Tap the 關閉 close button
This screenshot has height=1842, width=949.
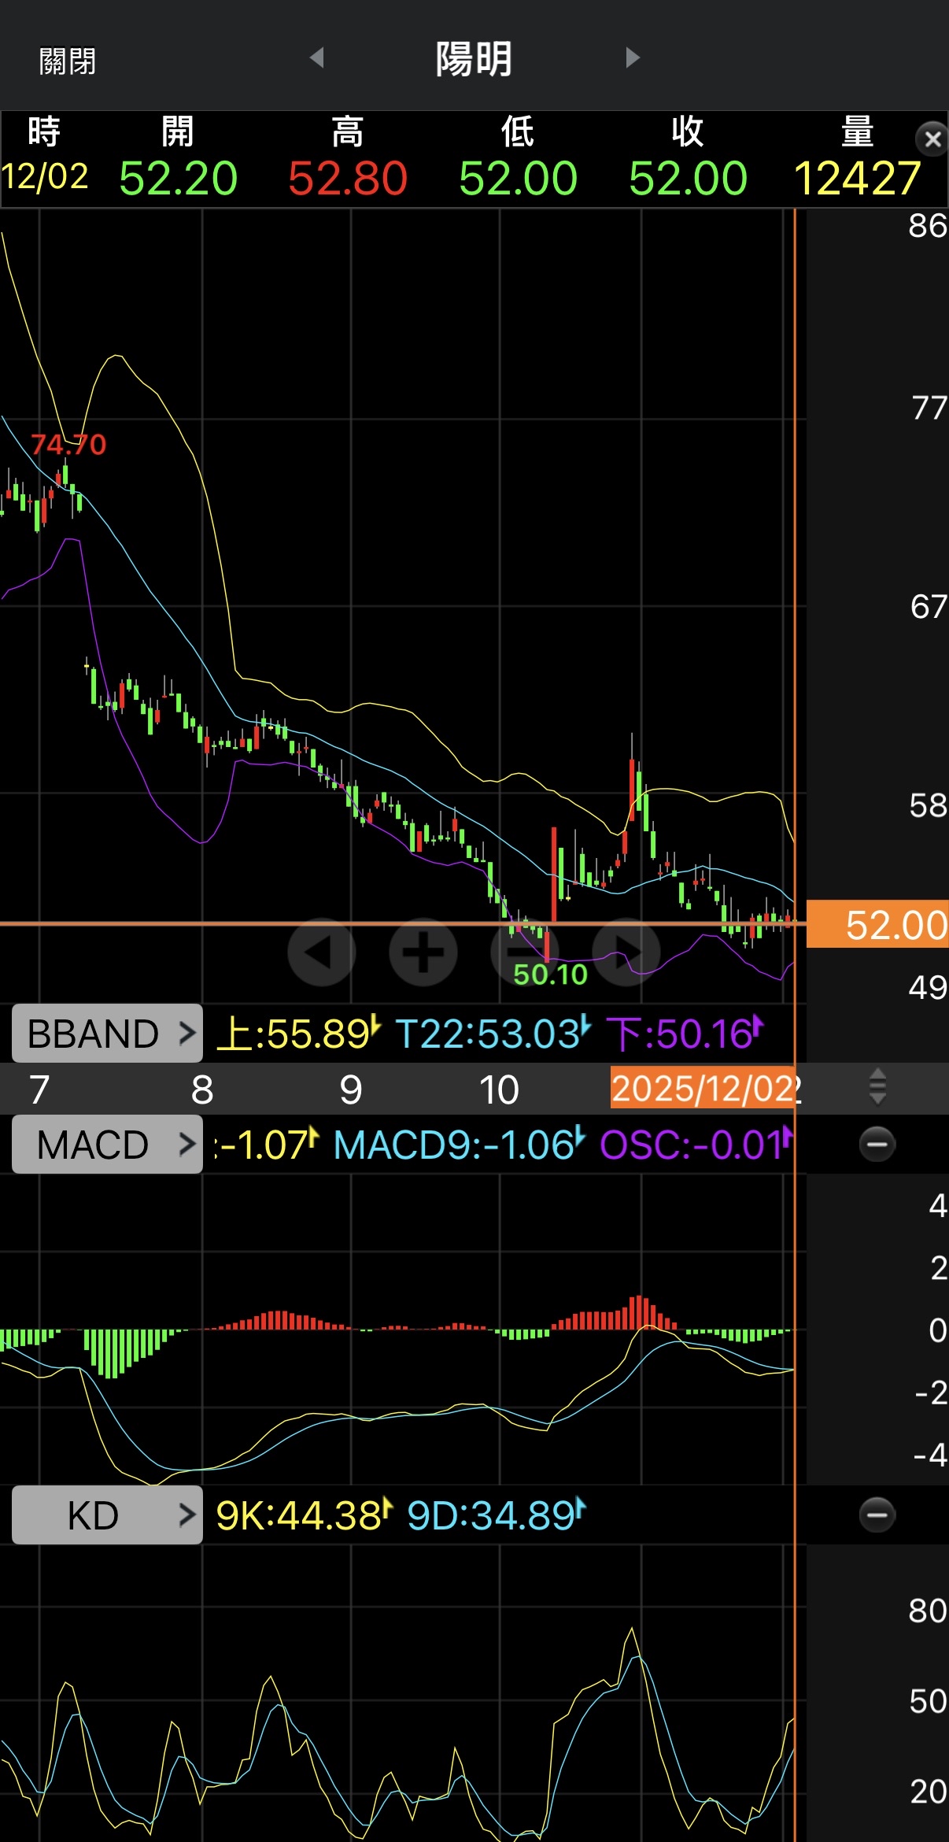[x=68, y=61]
